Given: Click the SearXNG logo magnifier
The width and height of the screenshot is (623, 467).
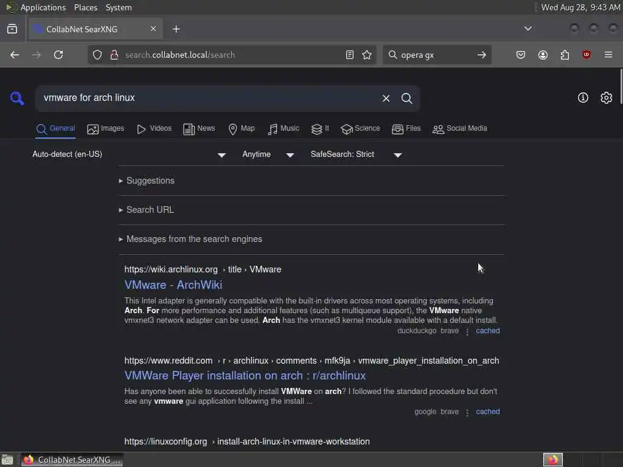Looking at the screenshot, I should point(17,98).
